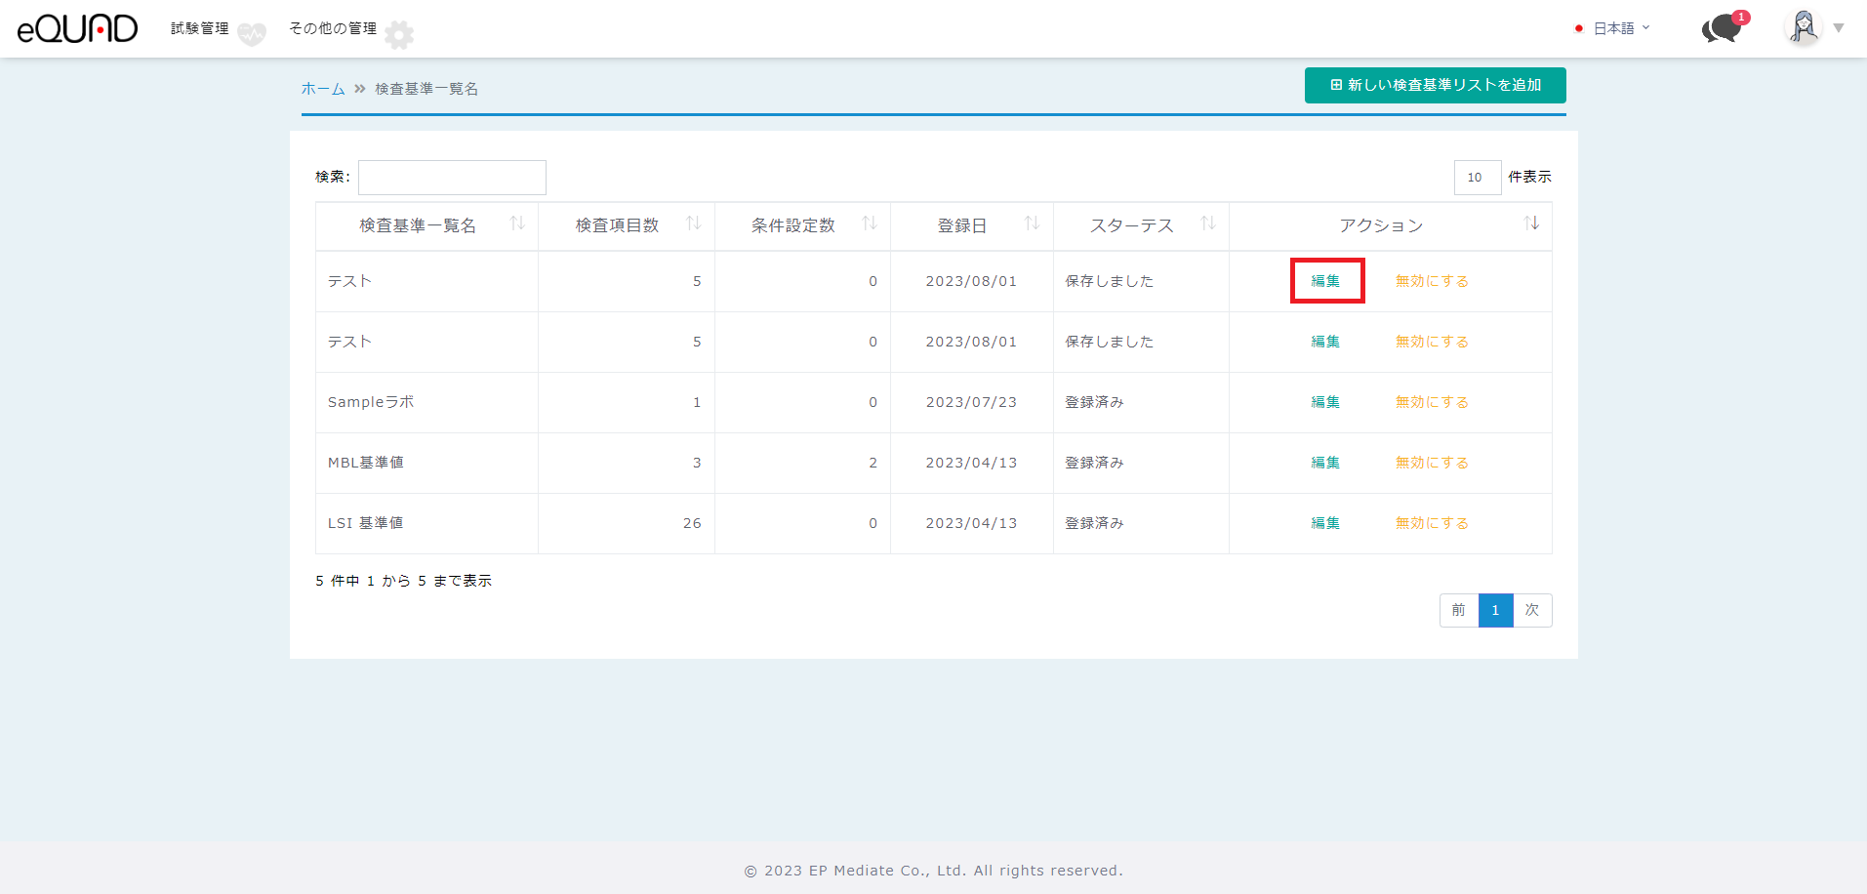This screenshot has height=894, width=1867.
Task: Click the user avatar icon
Action: point(1803,27)
